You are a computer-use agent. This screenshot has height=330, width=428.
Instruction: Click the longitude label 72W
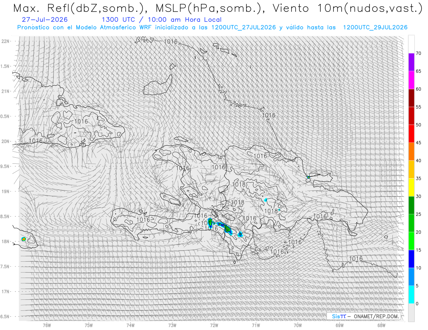214,325
